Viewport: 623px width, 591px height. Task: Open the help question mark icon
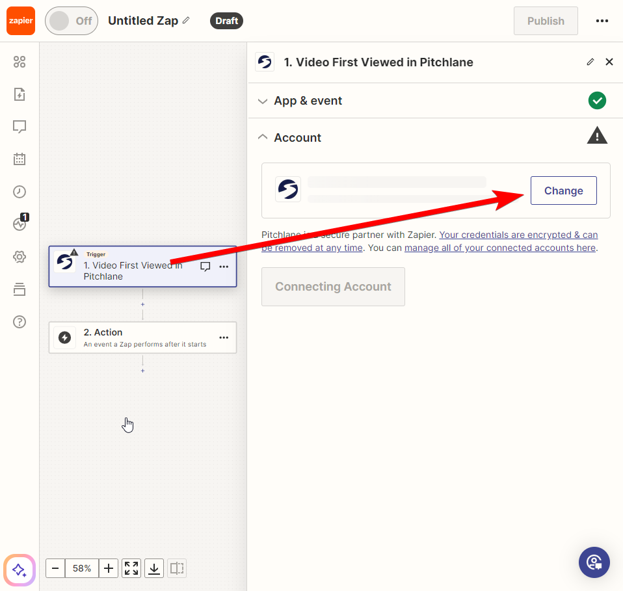(20, 322)
